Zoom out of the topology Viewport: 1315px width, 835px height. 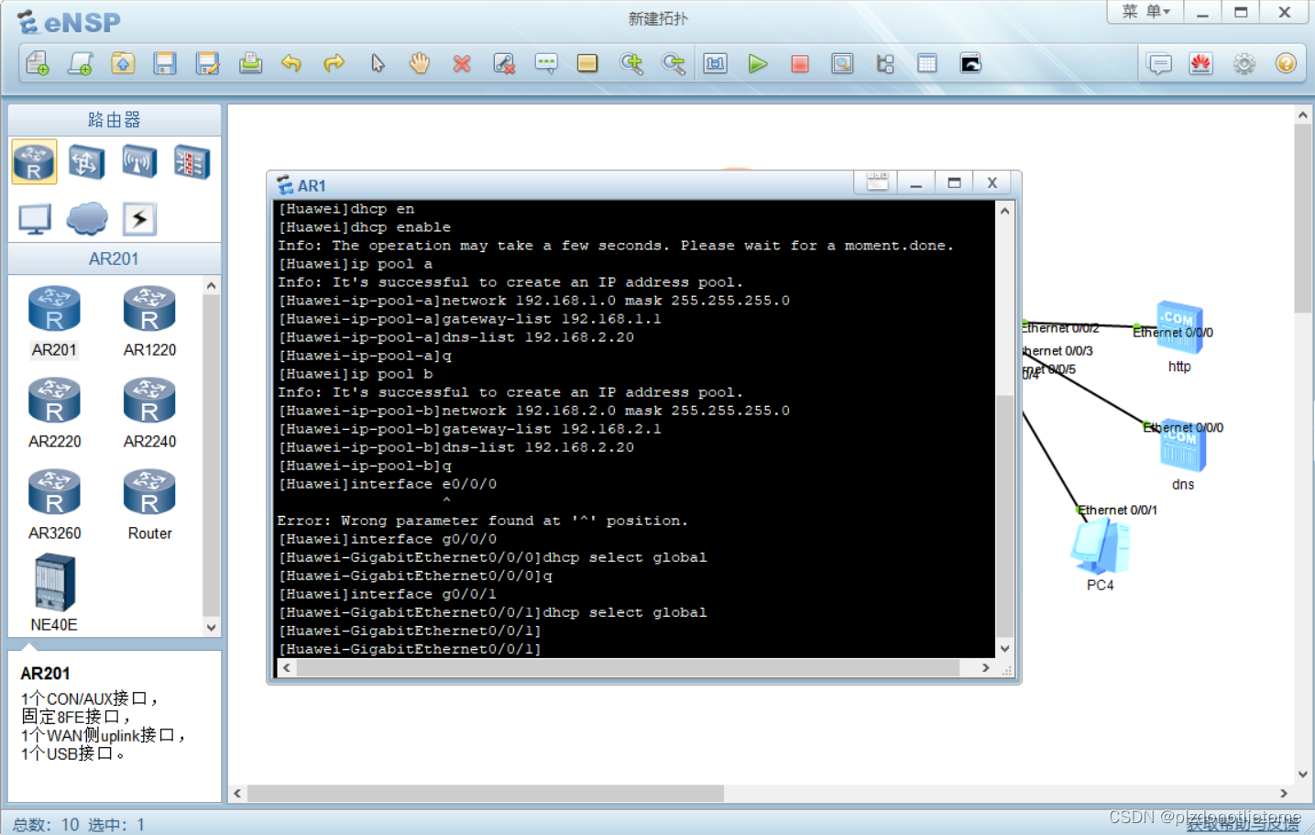pos(674,63)
